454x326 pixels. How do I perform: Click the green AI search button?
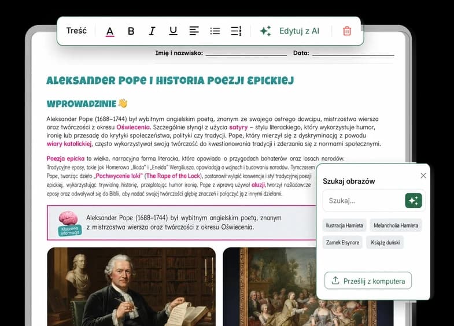coord(414,201)
